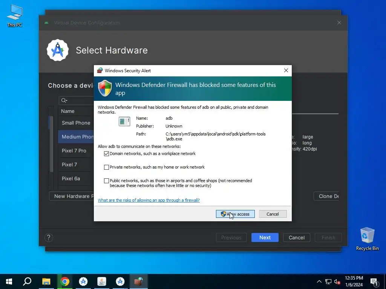Viewport: 386px width, 289px height.
Task: Click New Hardware Profile button
Action: (x=71, y=196)
